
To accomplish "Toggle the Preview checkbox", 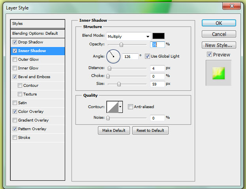I will coord(209,54).
